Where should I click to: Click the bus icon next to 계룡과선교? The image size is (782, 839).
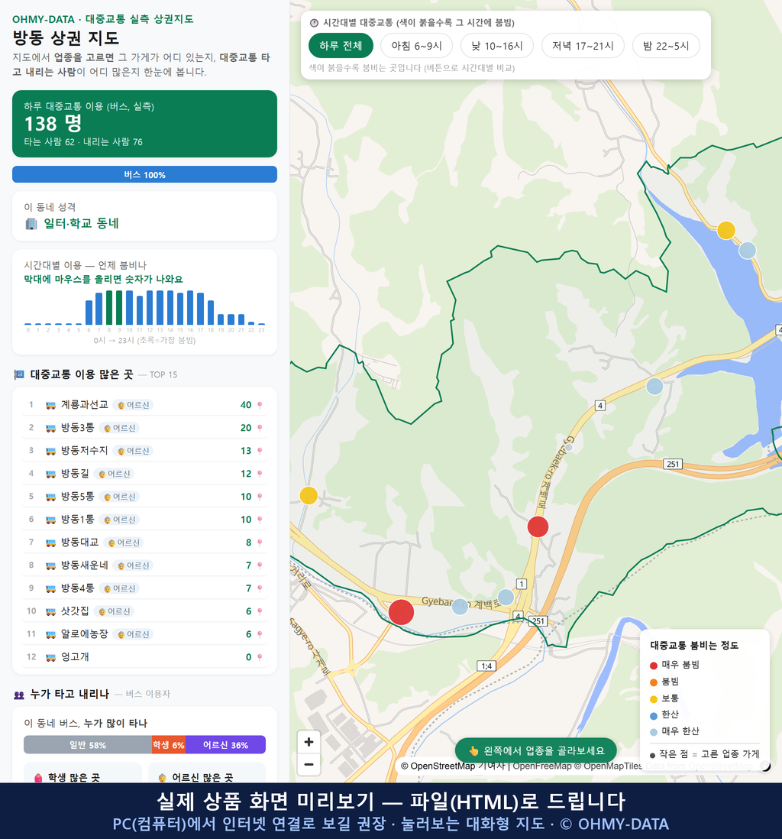[51, 405]
